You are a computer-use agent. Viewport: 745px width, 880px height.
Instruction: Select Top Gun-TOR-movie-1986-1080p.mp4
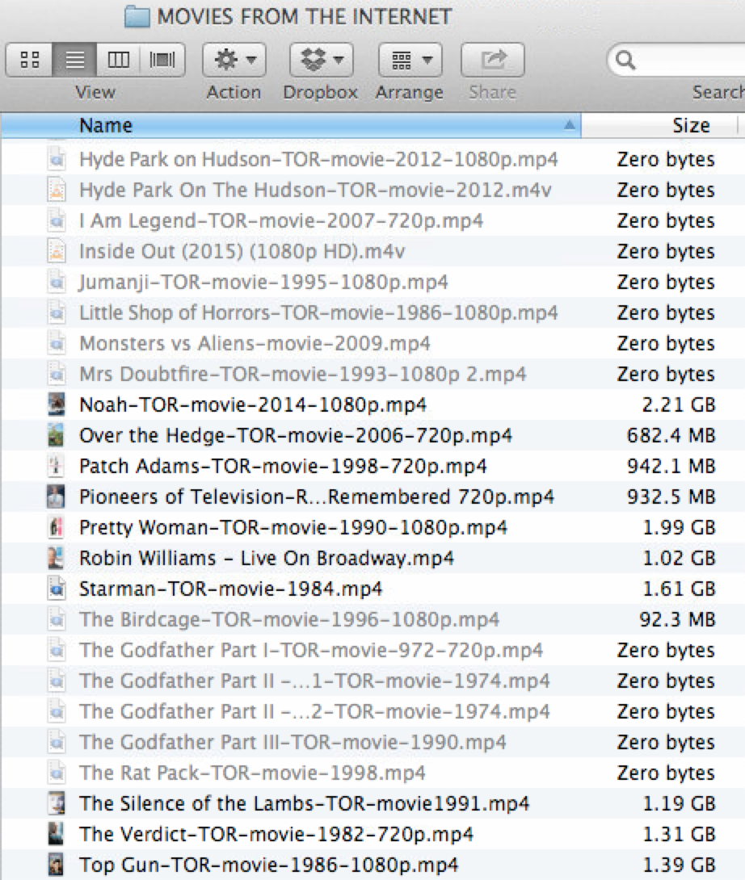pos(268,865)
